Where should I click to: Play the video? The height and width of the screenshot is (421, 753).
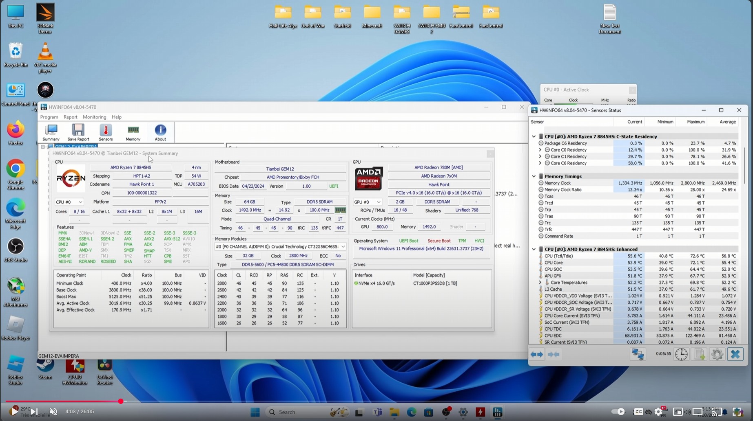pos(14,412)
